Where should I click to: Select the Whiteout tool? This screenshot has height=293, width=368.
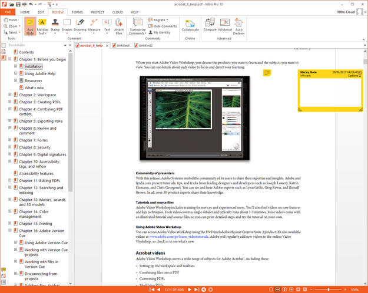pyautogui.click(x=225, y=25)
